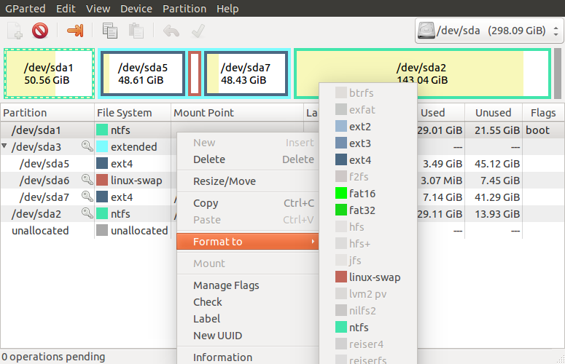Open the Partition menu
Viewport: 565px width, 364px height.
pos(184,8)
